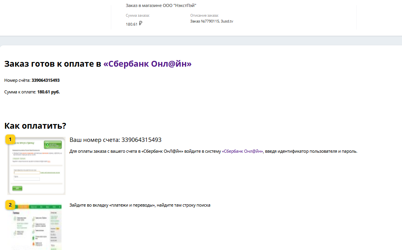The width and height of the screenshot is (402, 250).
Task: Click the order description "Заказ №7790115, 3usd.tv"
Action: 211,21
